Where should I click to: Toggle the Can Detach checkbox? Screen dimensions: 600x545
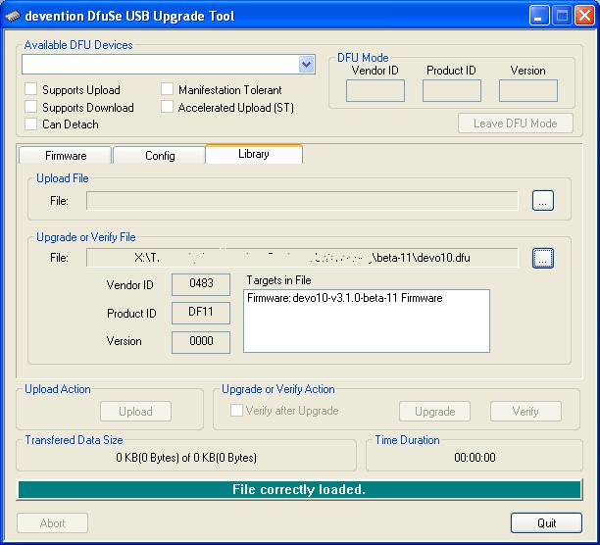30,124
